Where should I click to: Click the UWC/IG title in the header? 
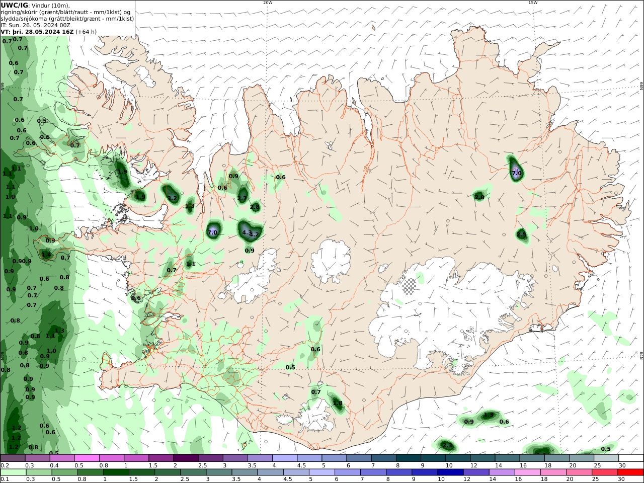14,5
